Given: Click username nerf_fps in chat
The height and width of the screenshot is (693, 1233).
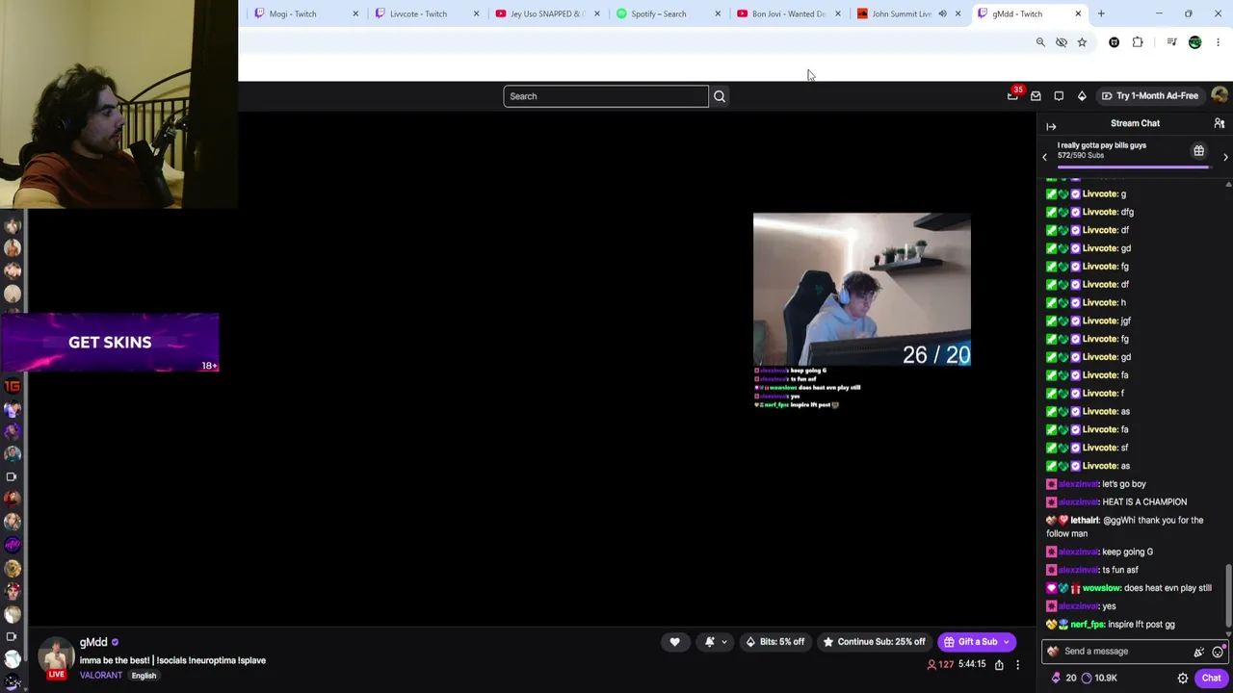Looking at the screenshot, I should 1088,625.
